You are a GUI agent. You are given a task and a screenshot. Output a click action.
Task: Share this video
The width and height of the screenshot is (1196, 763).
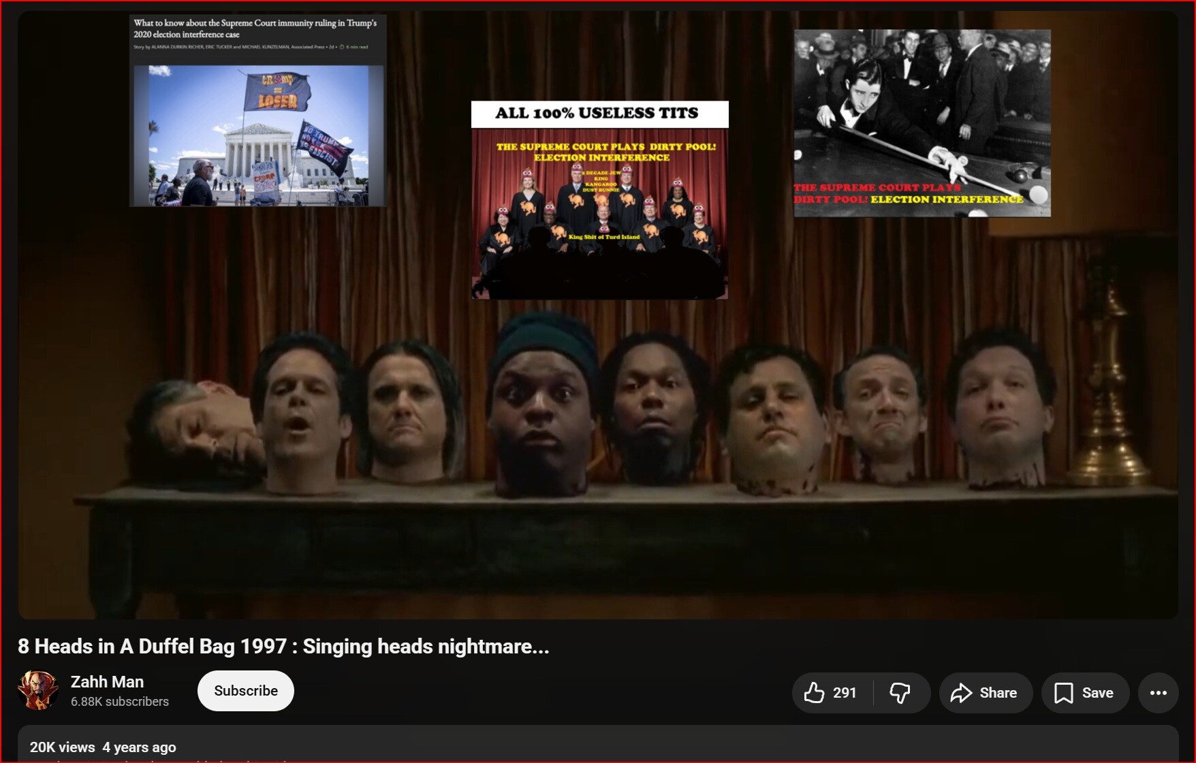click(x=986, y=693)
